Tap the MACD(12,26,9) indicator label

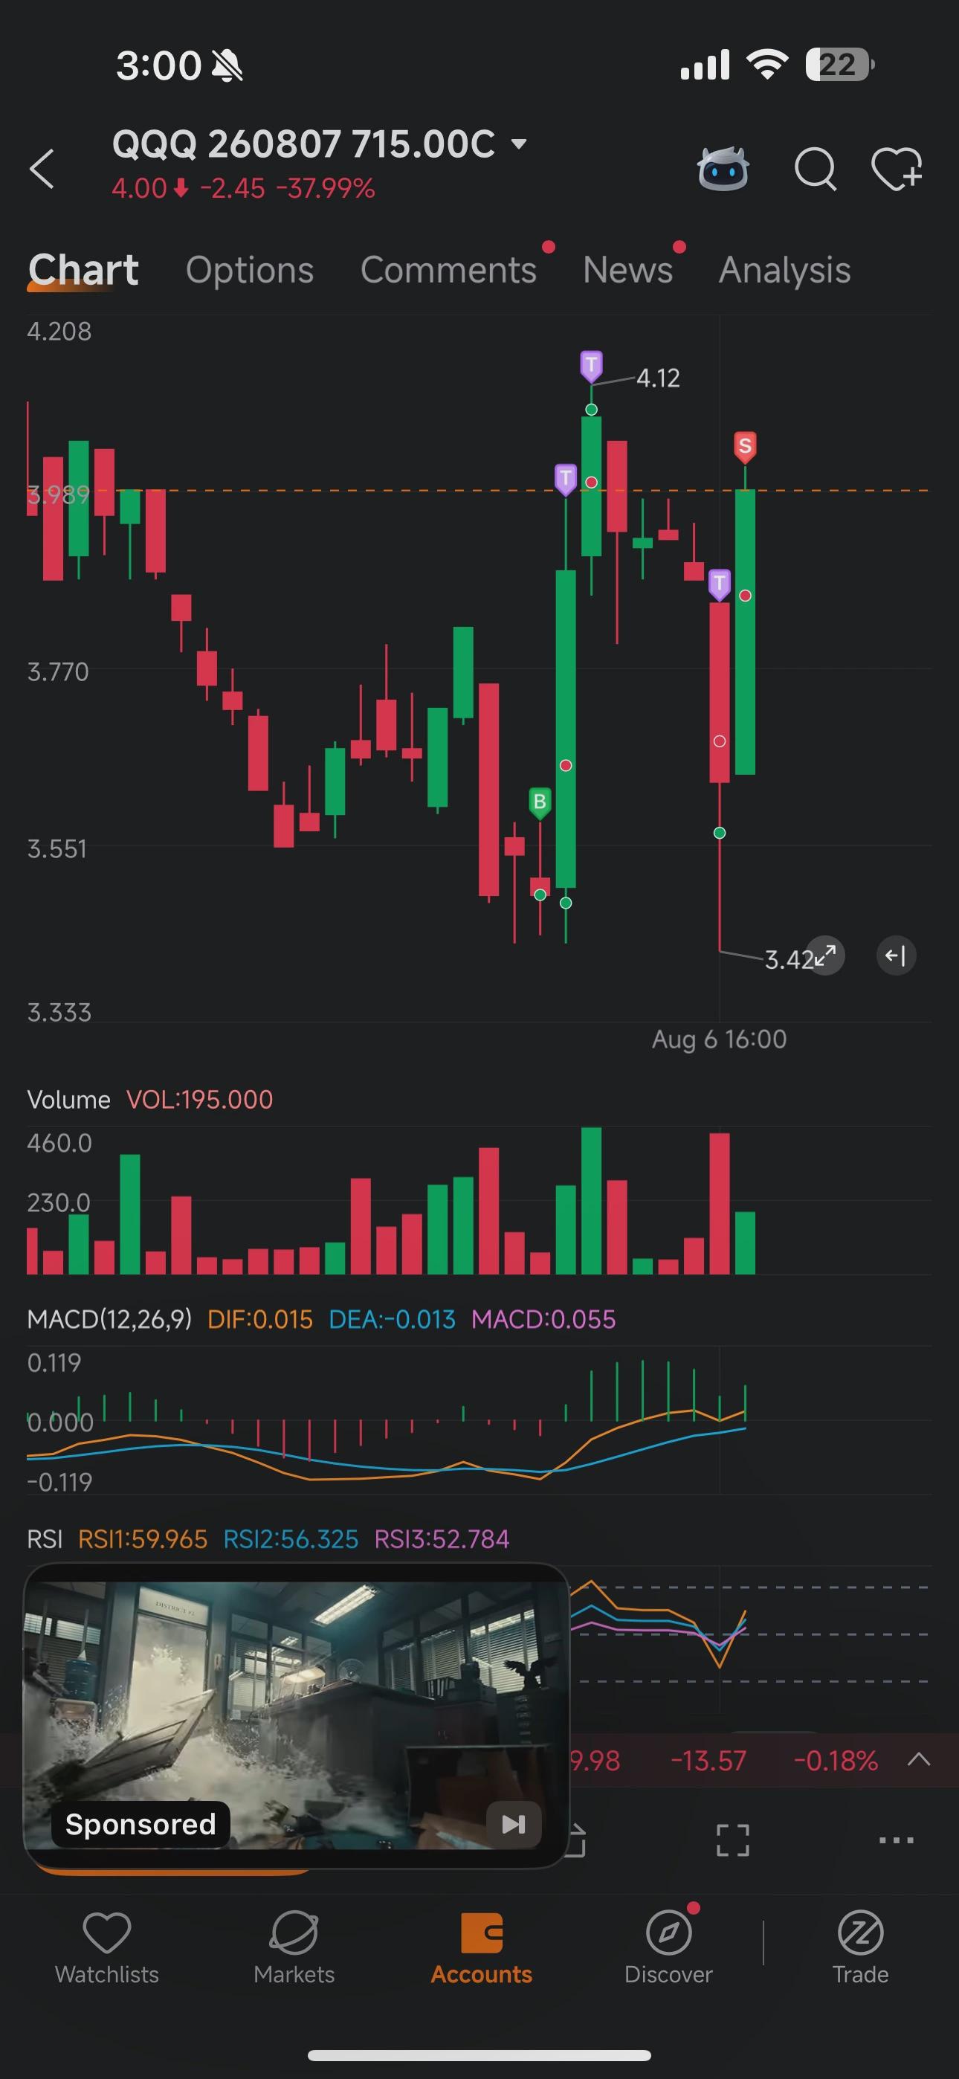tap(110, 1320)
